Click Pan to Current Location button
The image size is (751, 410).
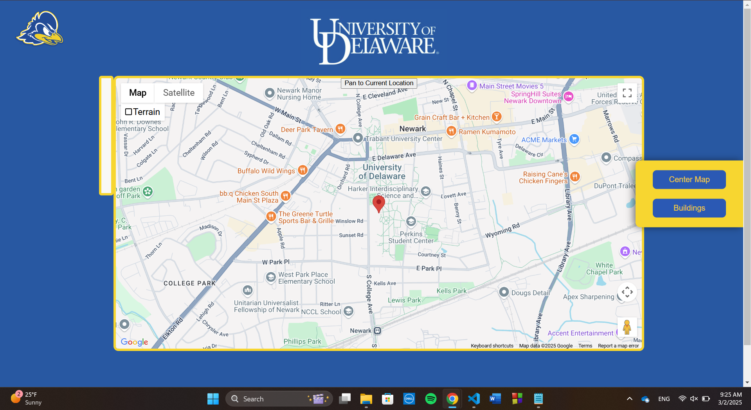click(x=379, y=83)
